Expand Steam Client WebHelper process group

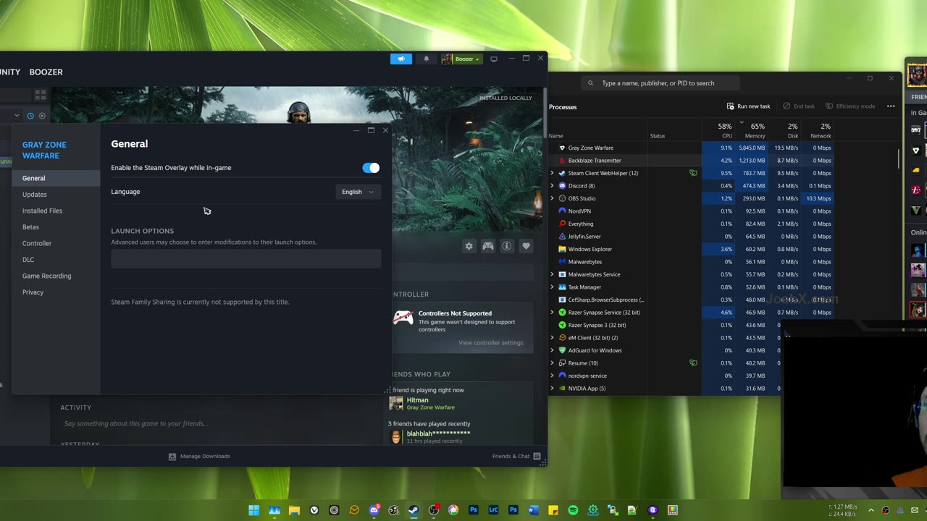point(552,173)
